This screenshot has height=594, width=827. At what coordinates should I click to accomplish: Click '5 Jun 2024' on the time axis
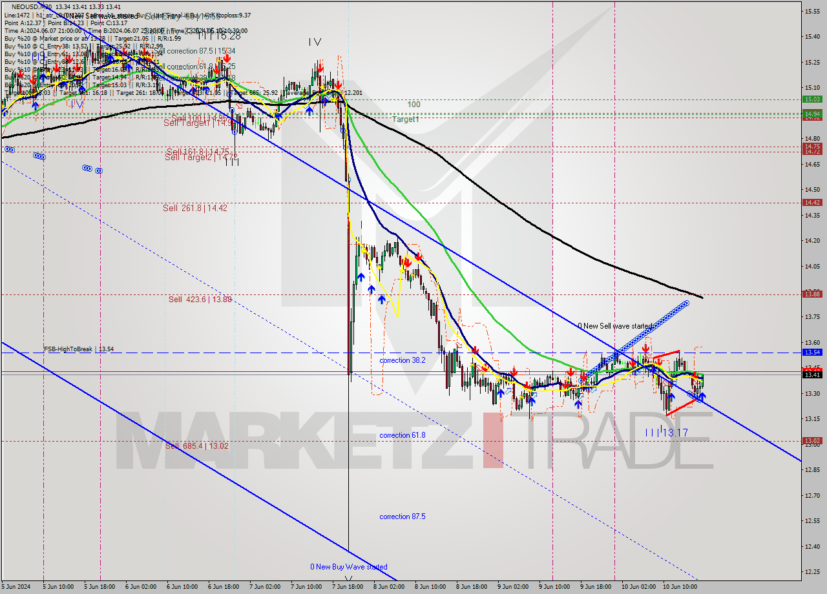(16, 587)
